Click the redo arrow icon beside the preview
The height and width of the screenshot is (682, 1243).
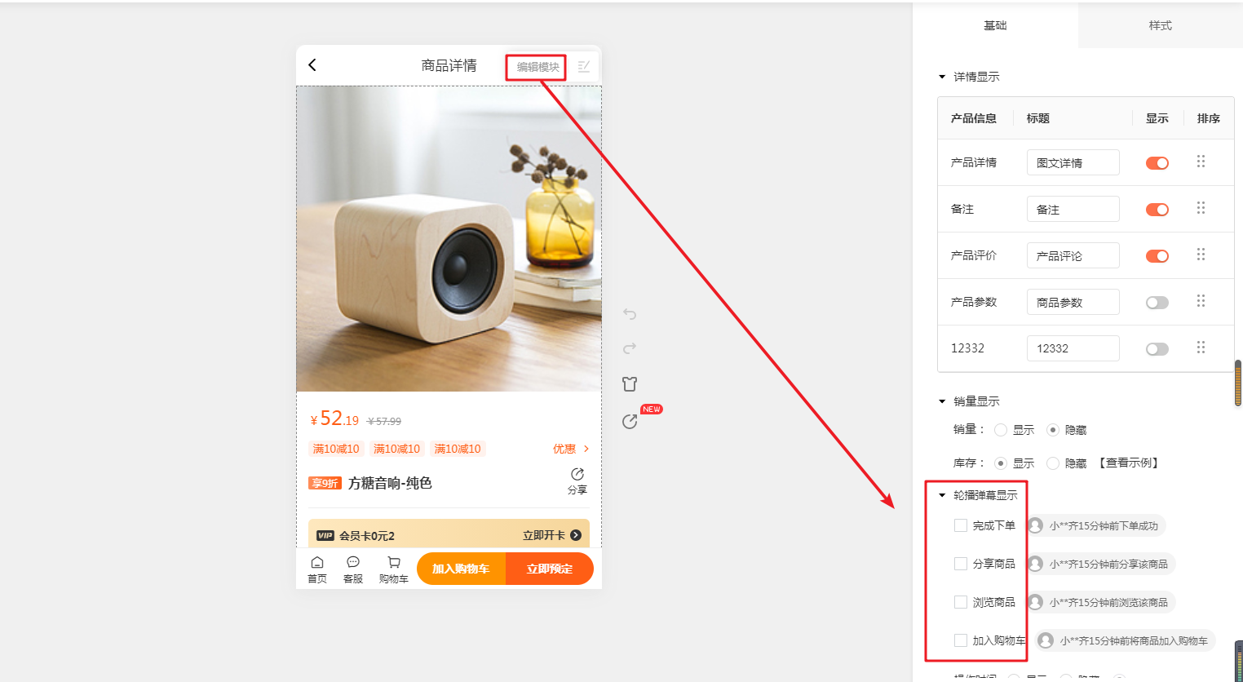[630, 348]
